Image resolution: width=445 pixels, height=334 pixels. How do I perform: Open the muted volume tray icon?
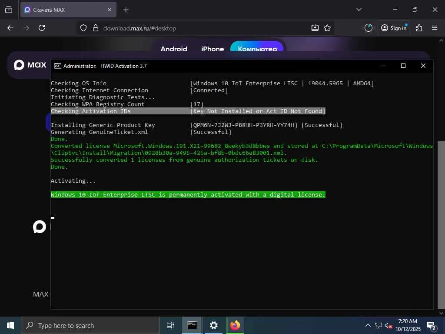[389, 325]
